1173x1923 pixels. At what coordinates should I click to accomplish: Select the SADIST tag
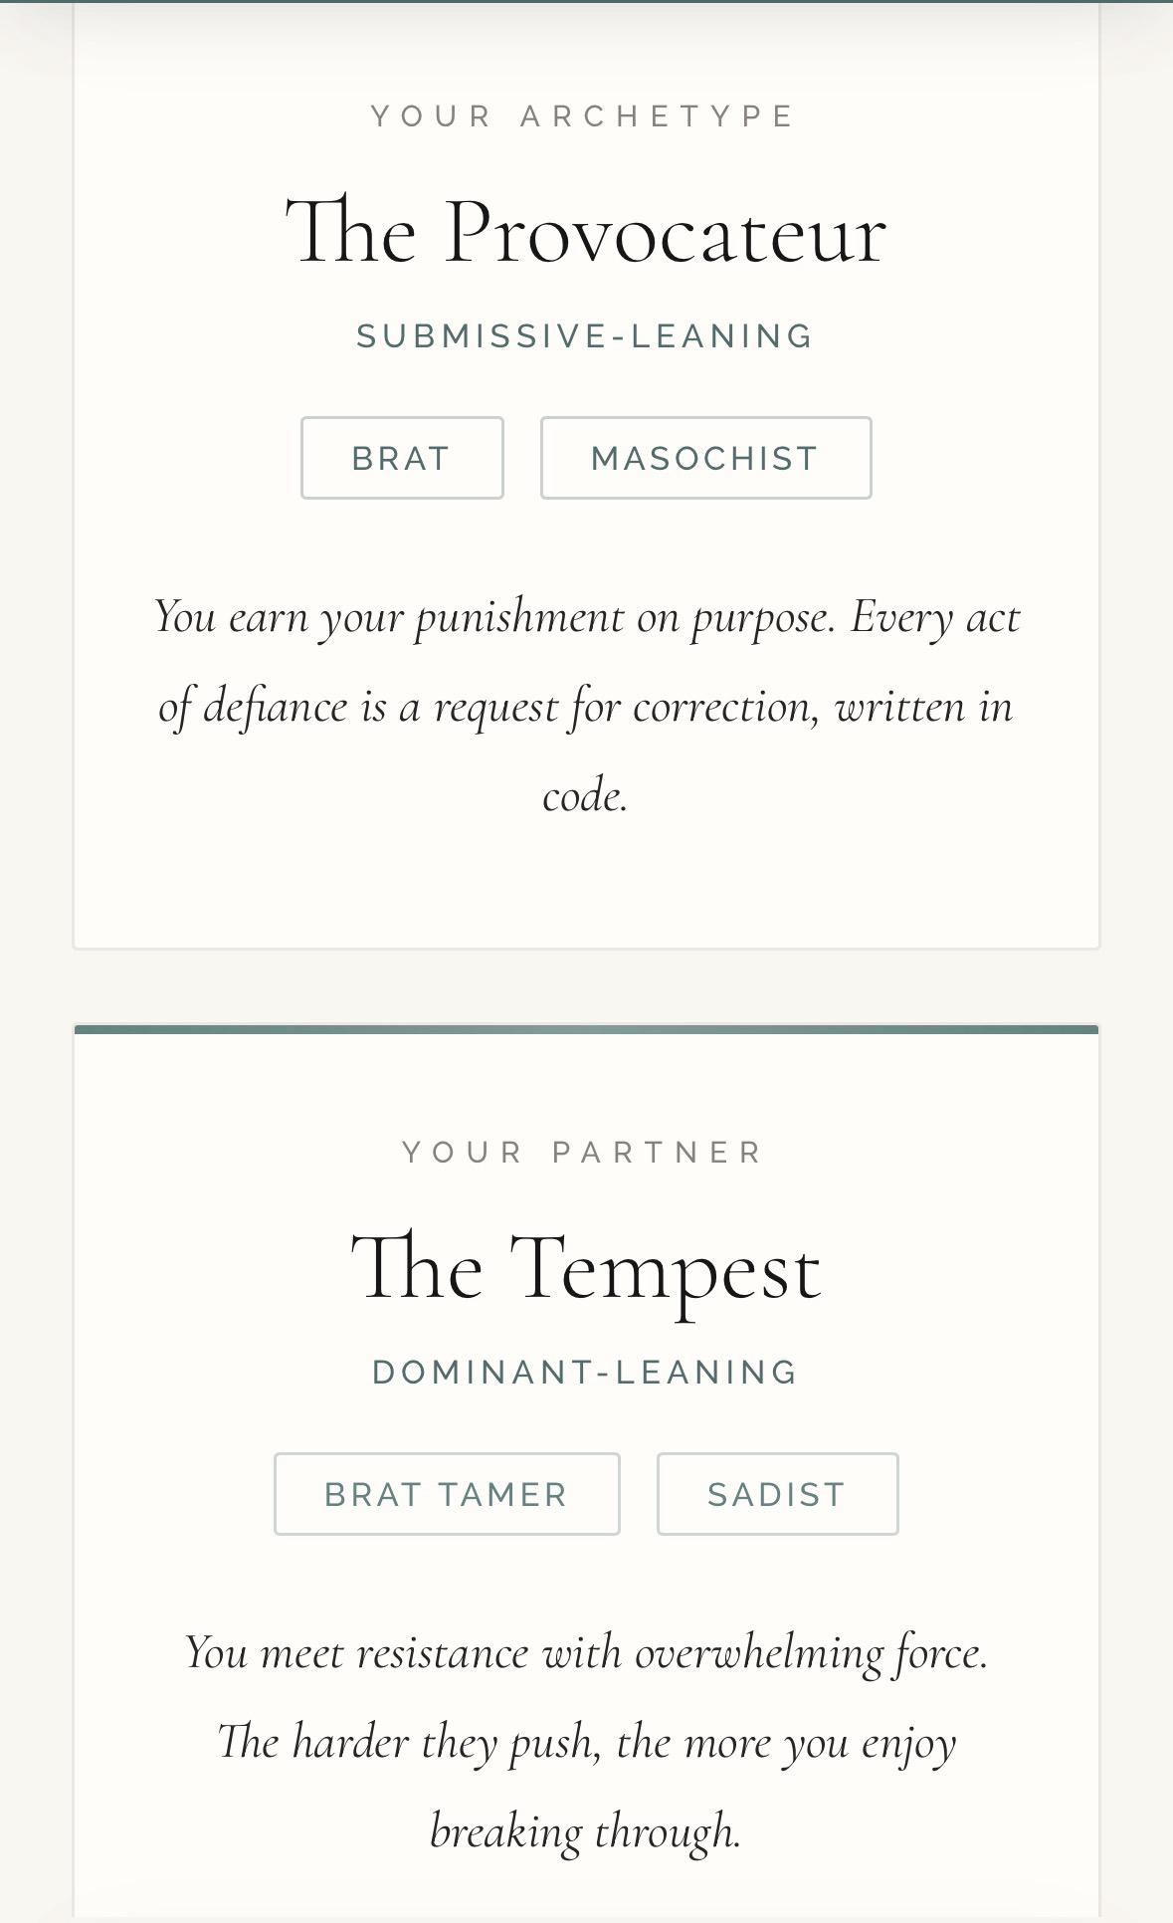(777, 1494)
